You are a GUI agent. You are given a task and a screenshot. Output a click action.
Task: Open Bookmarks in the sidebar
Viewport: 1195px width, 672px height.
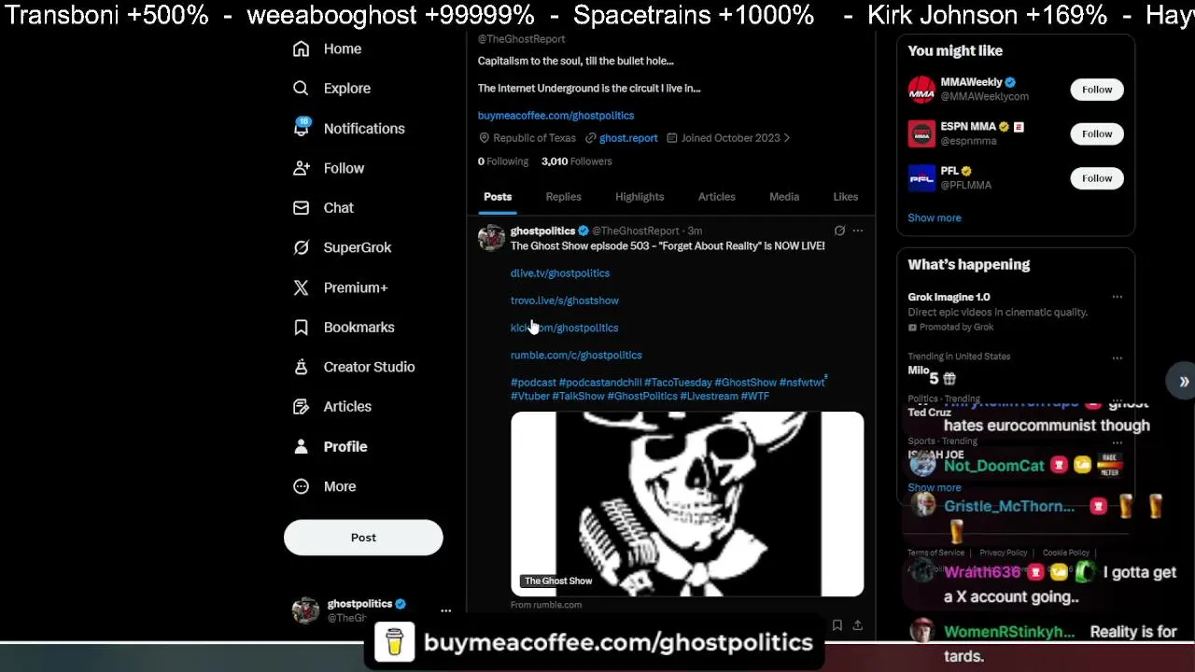[x=344, y=327]
